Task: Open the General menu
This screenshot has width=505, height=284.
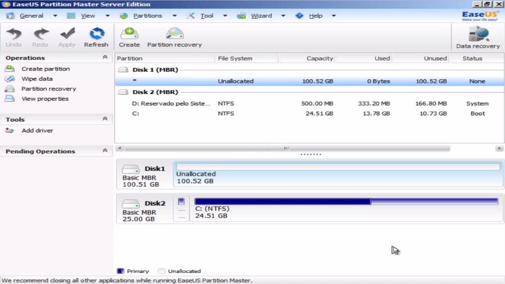Action: (31, 16)
